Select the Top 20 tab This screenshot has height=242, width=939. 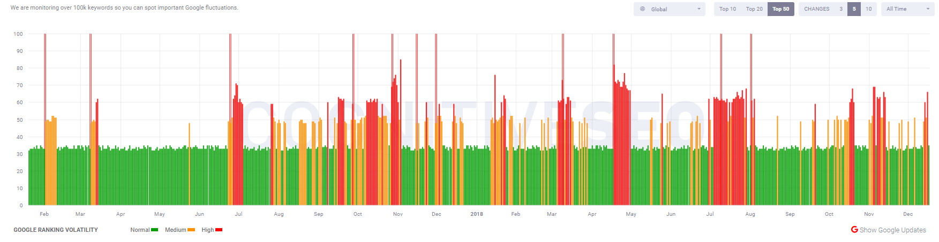click(754, 9)
